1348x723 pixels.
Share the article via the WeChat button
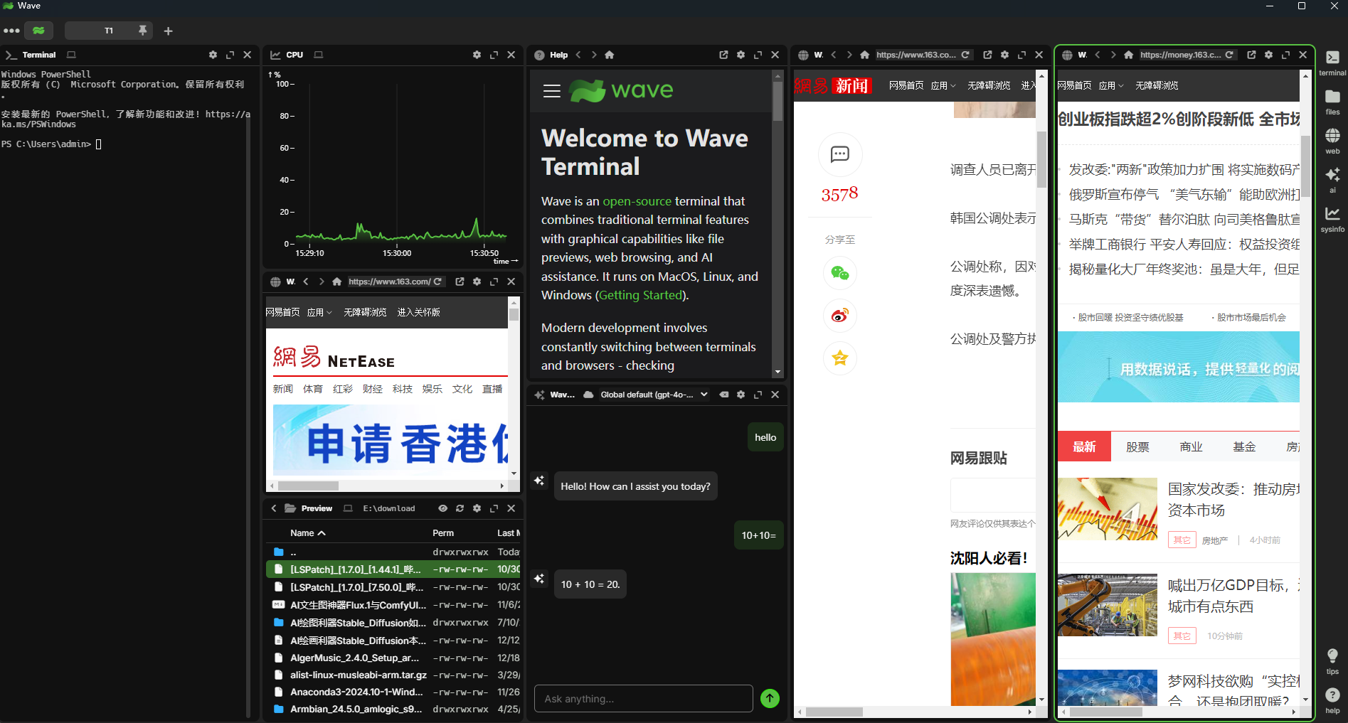(840, 273)
